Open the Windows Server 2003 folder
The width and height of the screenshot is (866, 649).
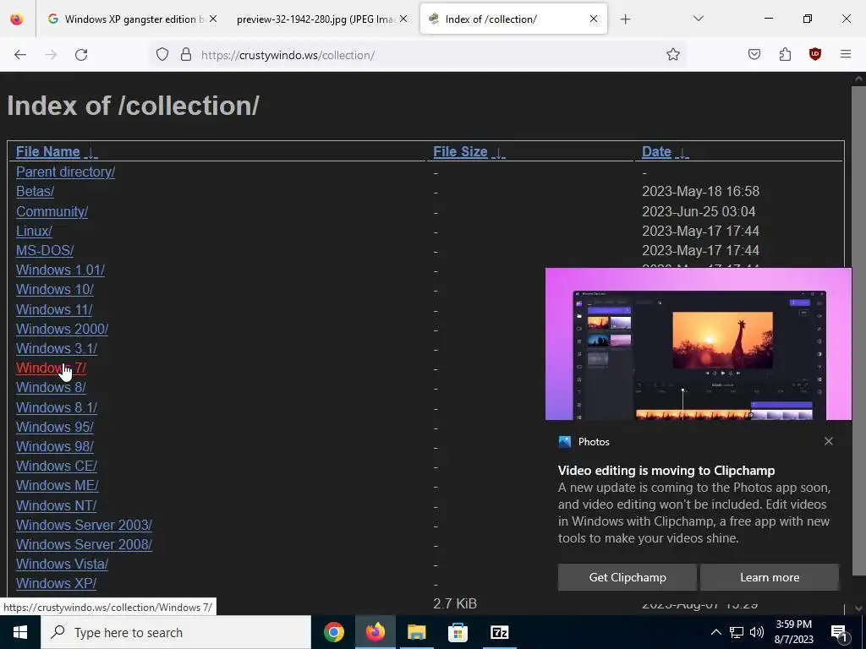tap(84, 525)
